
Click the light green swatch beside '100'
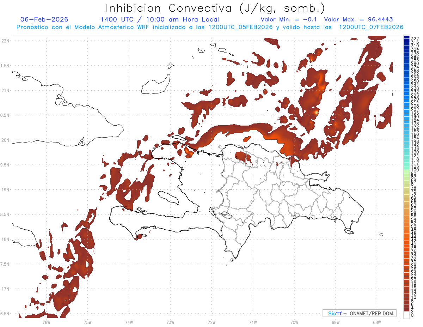pos(406,172)
